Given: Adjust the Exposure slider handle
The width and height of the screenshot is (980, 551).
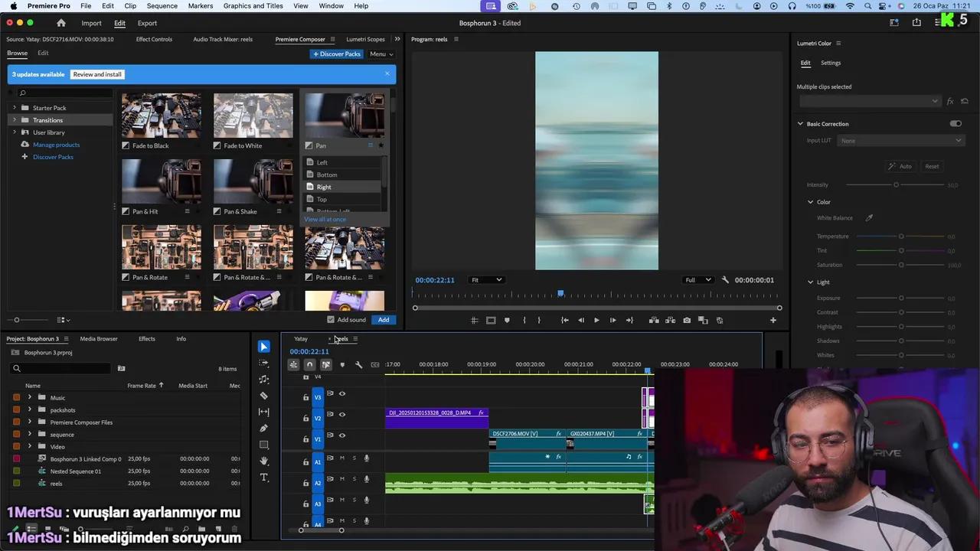Looking at the screenshot, I should (901, 298).
